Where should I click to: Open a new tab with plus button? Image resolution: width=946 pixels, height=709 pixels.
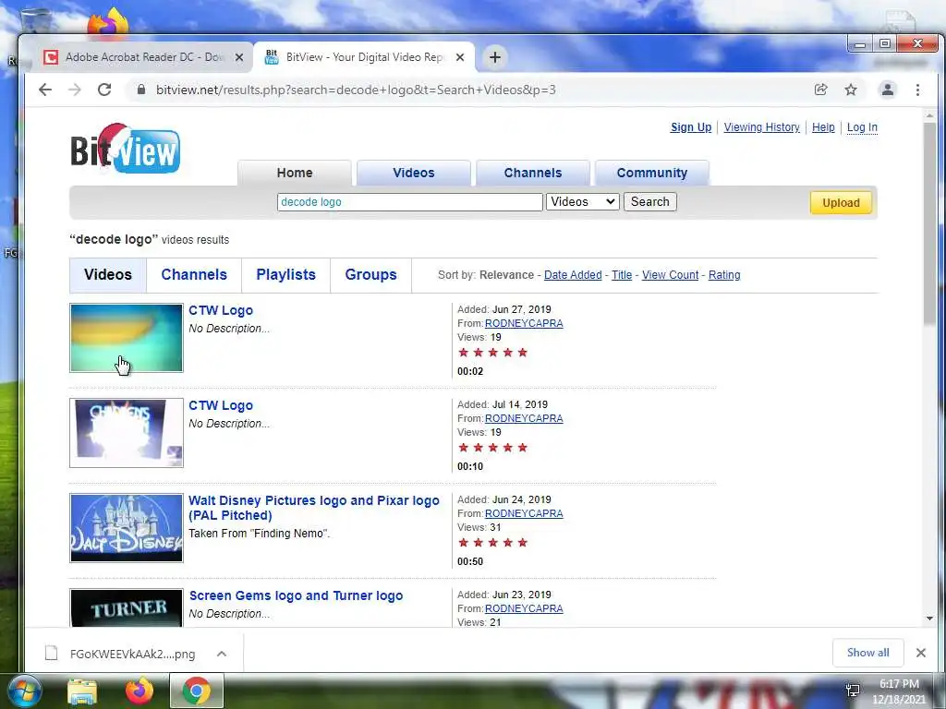[495, 57]
